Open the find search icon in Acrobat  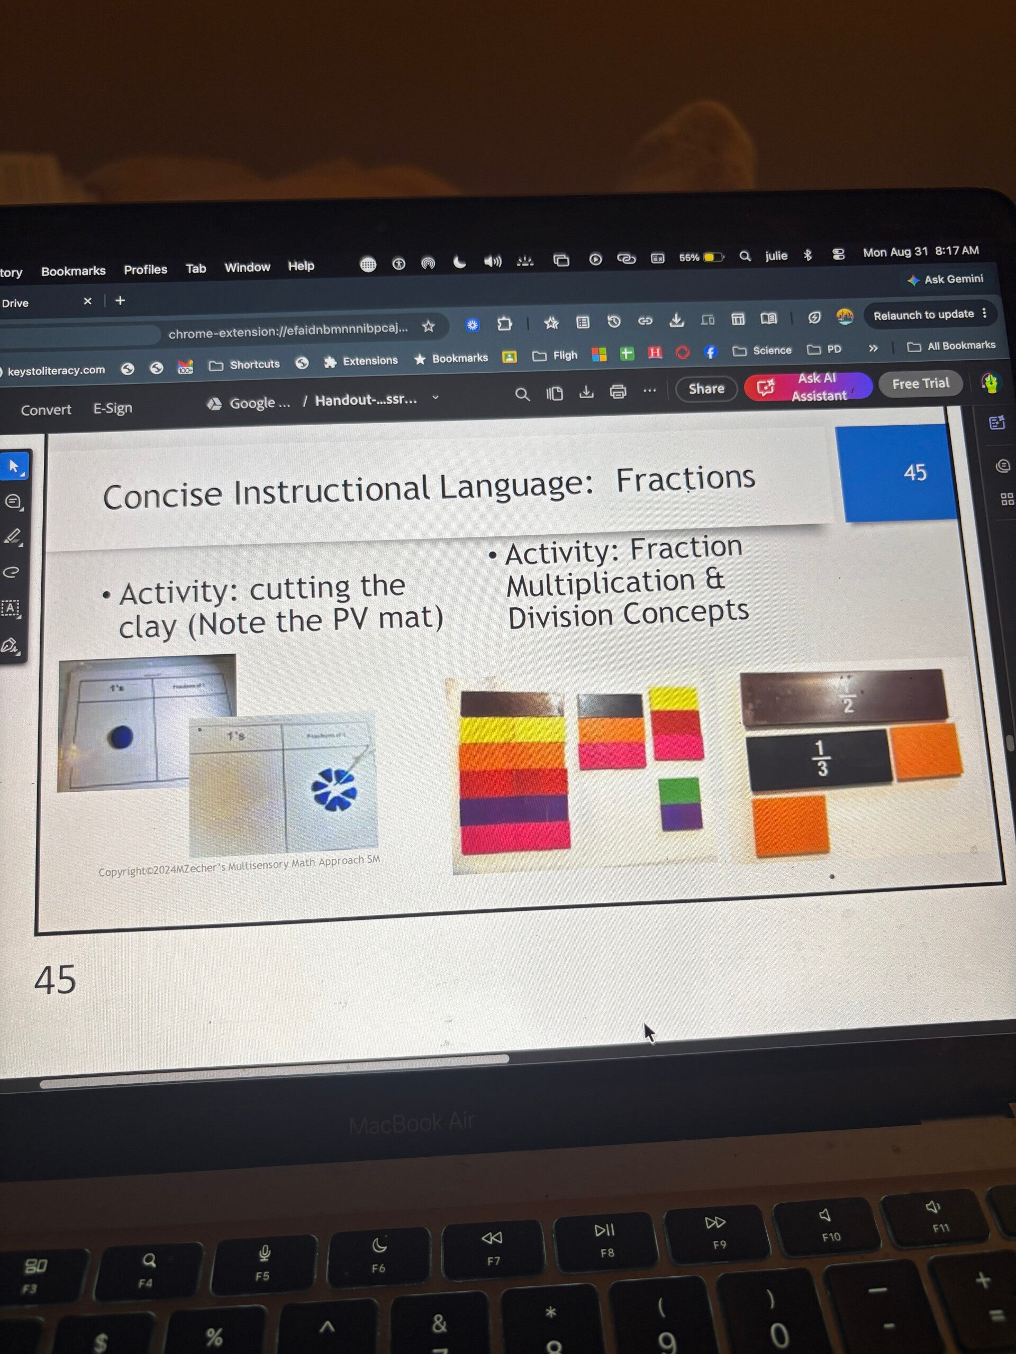(x=522, y=394)
